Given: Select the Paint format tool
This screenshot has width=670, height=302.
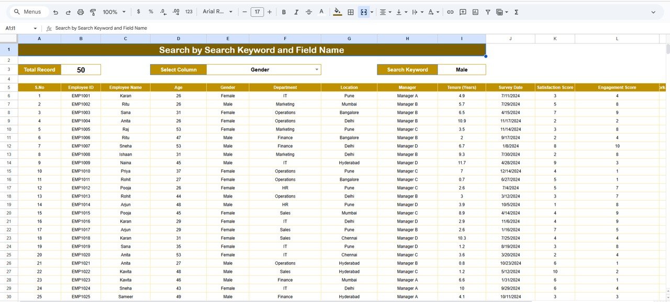Looking at the screenshot, I should click(93, 12).
